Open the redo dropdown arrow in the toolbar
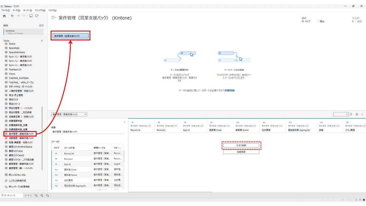 [27, 16]
